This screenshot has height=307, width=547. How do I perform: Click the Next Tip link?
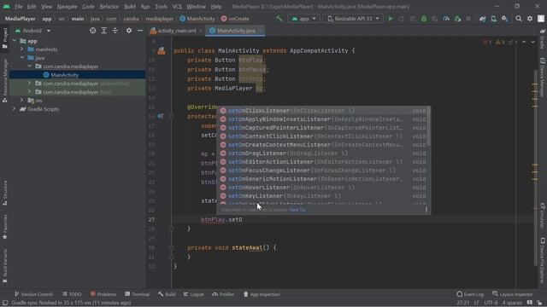297,210
